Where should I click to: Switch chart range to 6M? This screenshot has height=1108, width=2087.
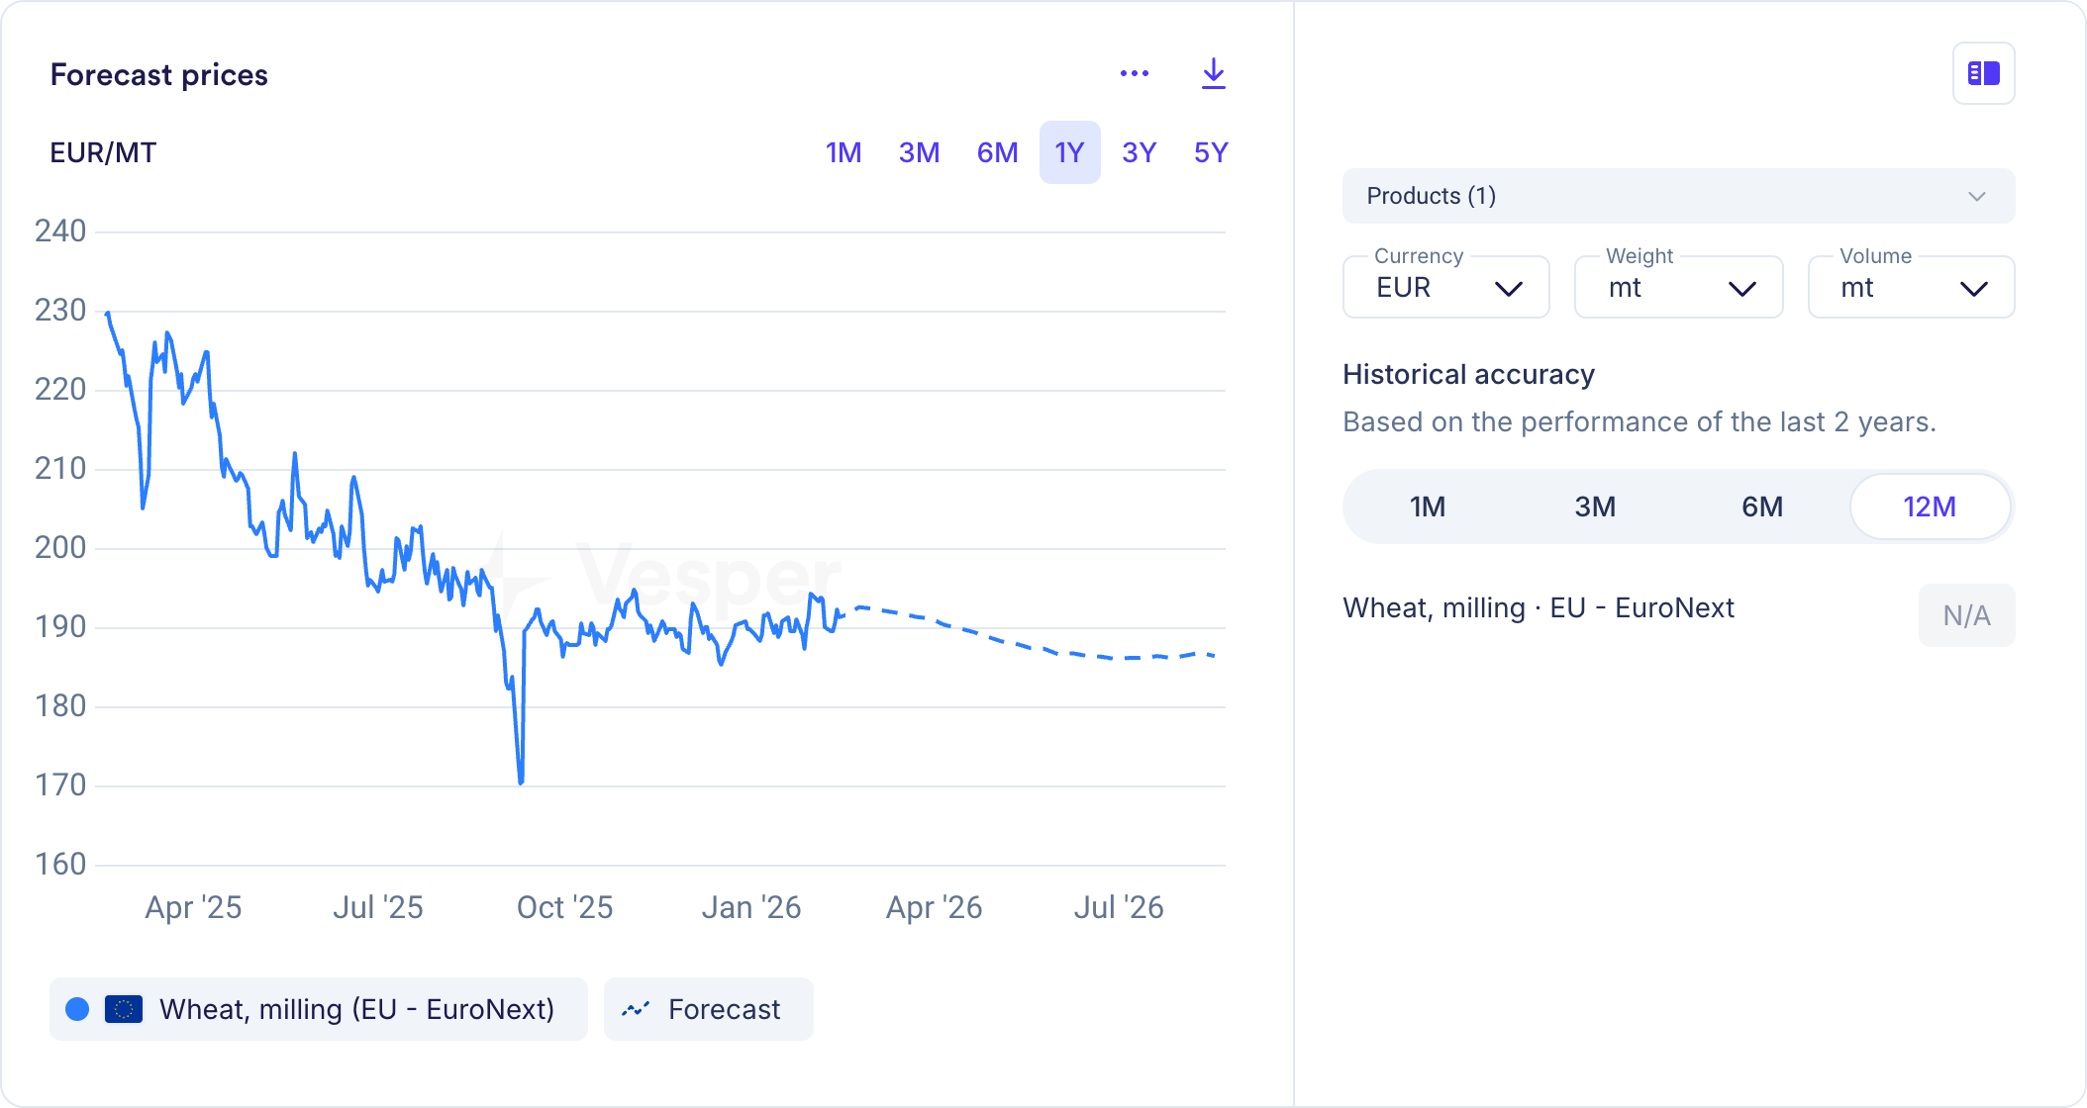997,152
